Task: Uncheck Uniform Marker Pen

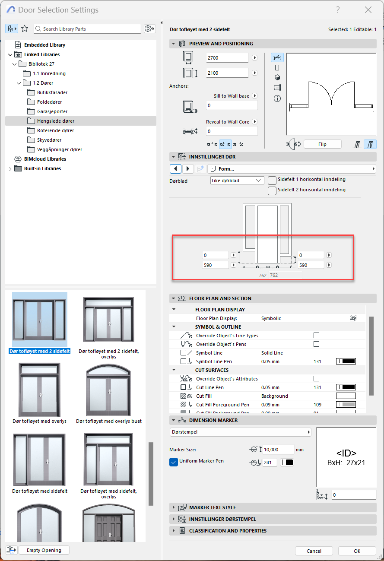Action: click(174, 462)
